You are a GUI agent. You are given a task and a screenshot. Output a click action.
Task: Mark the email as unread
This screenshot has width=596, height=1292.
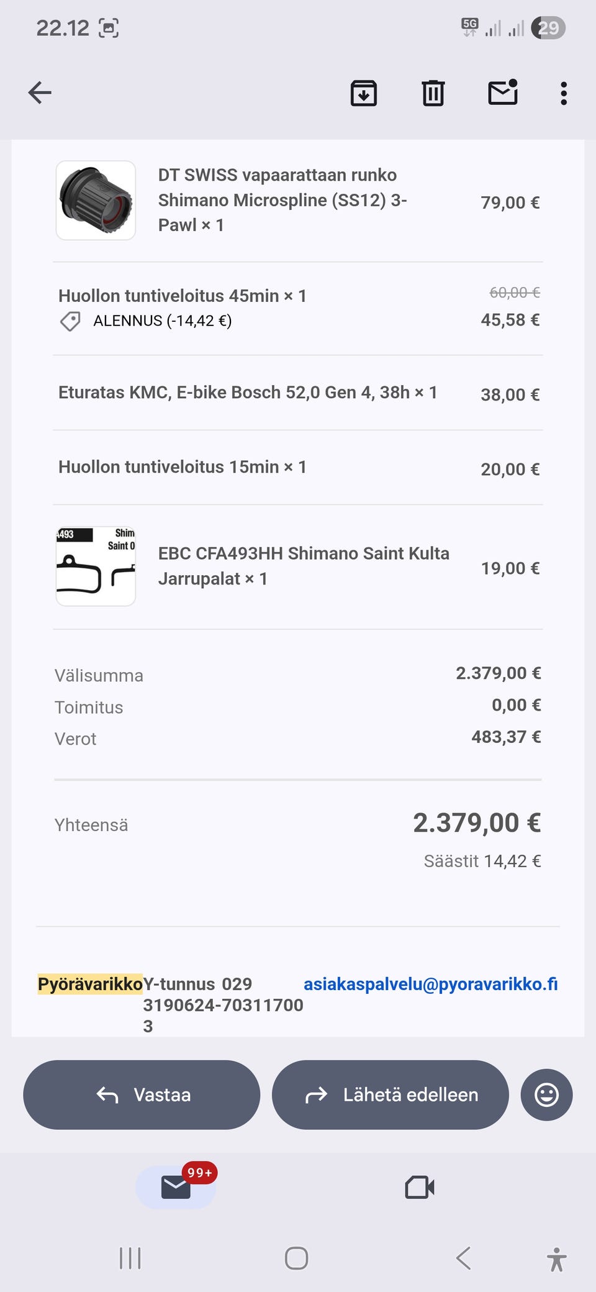[503, 93]
